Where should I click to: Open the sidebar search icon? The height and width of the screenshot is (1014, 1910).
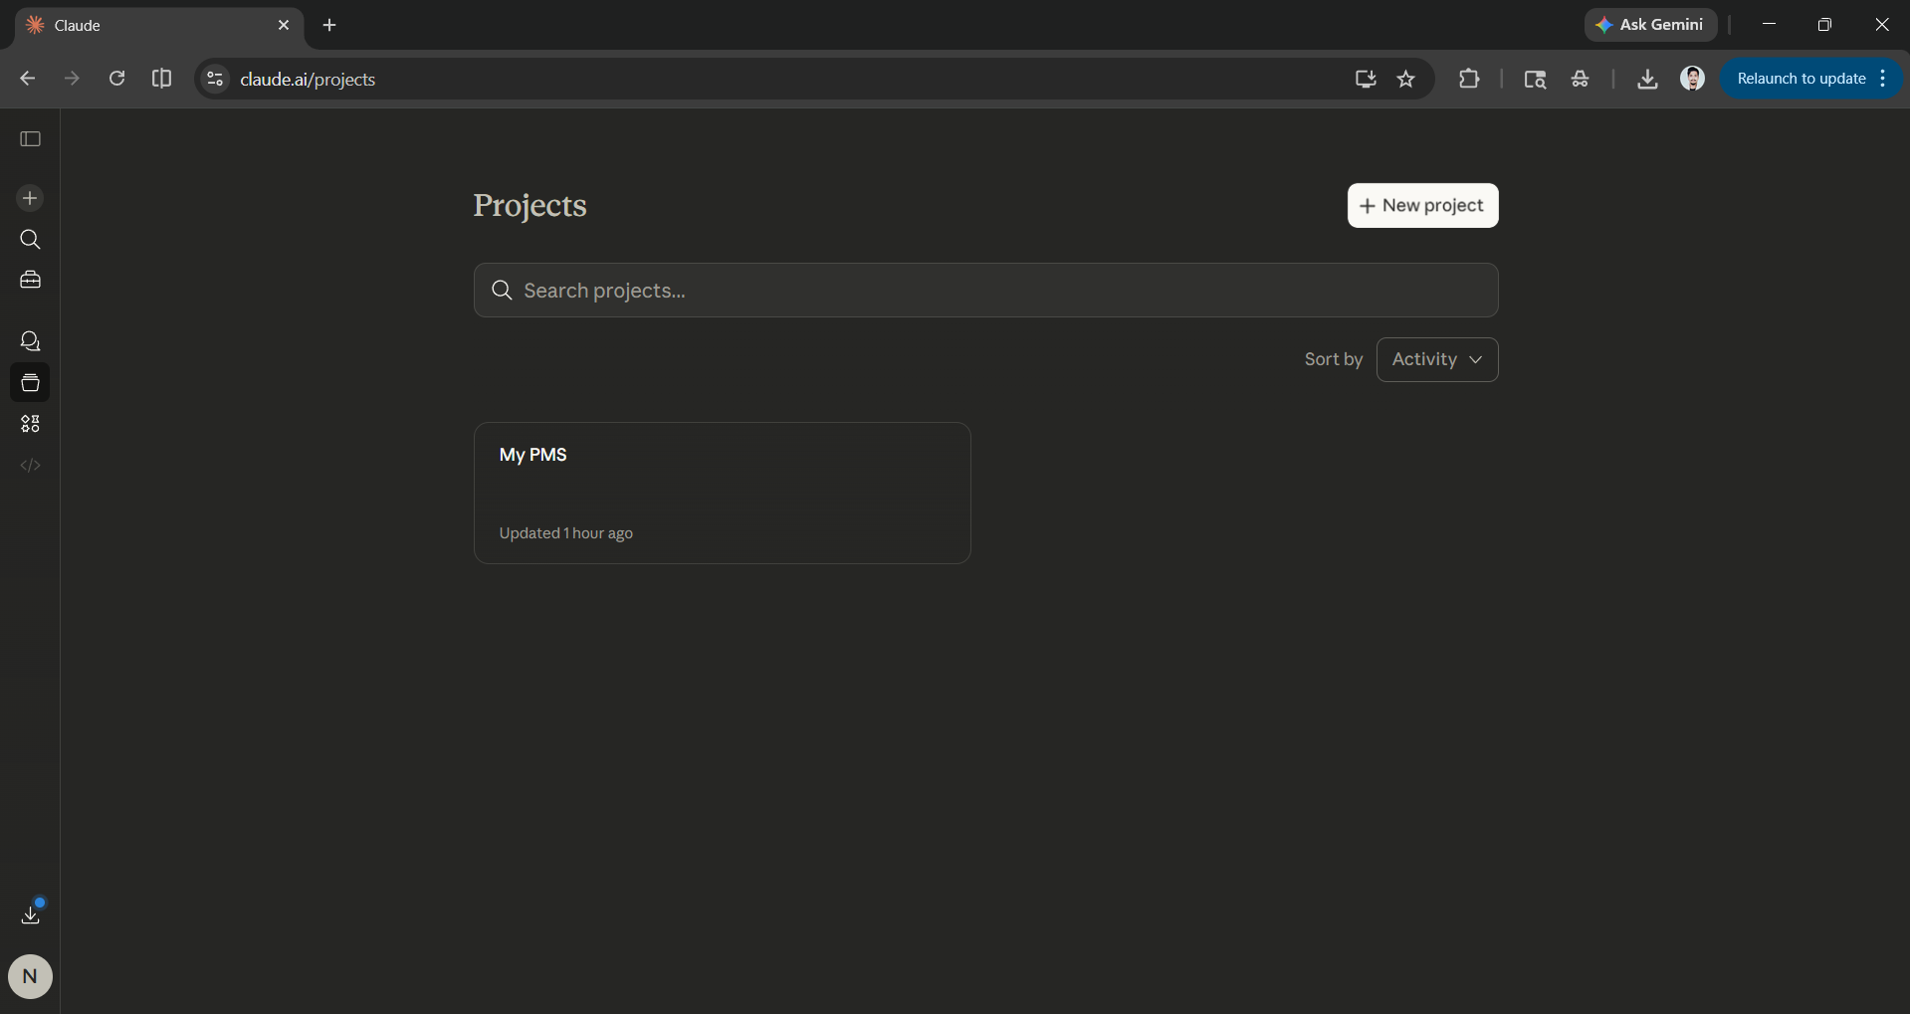pyautogui.click(x=30, y=240)
